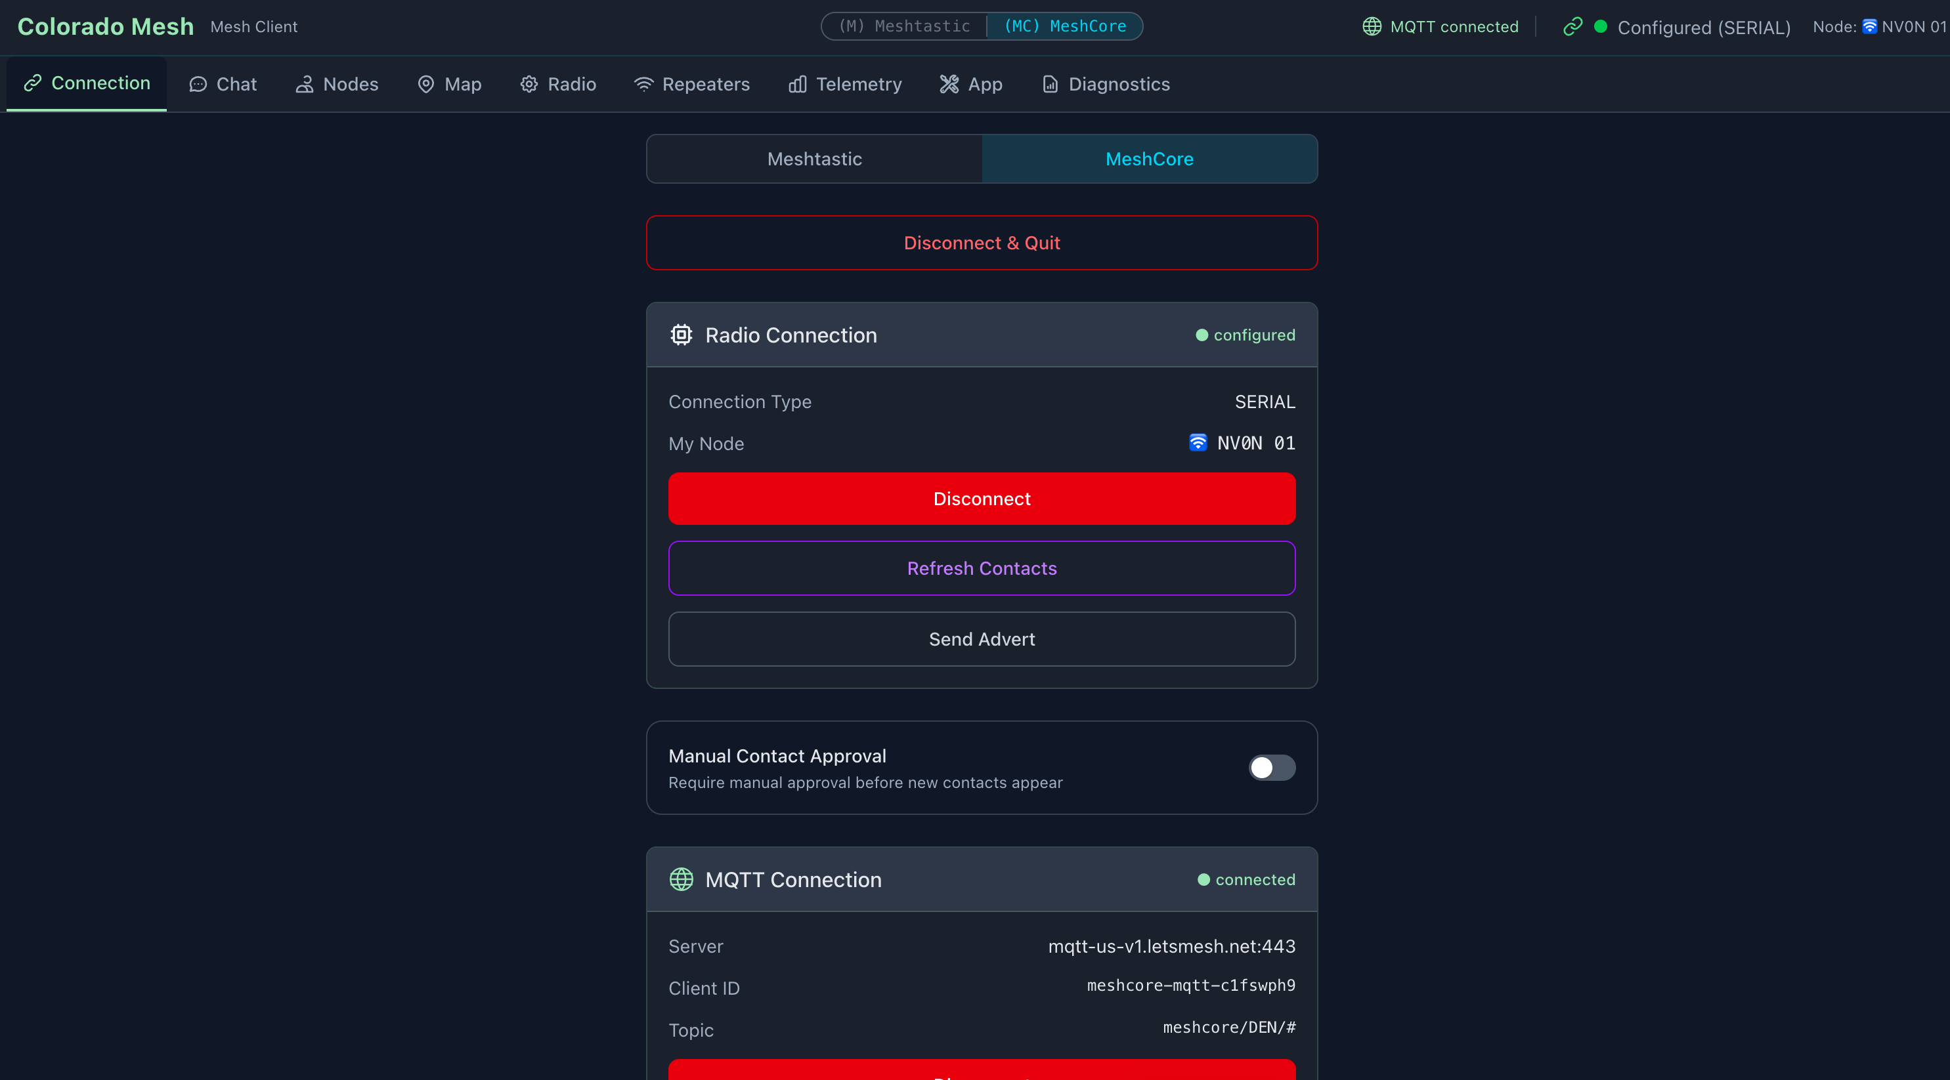Click the Radio Connection chip icon
Image resolution: width=1950 pixels, height=1080 pixels.
point(682,334)
